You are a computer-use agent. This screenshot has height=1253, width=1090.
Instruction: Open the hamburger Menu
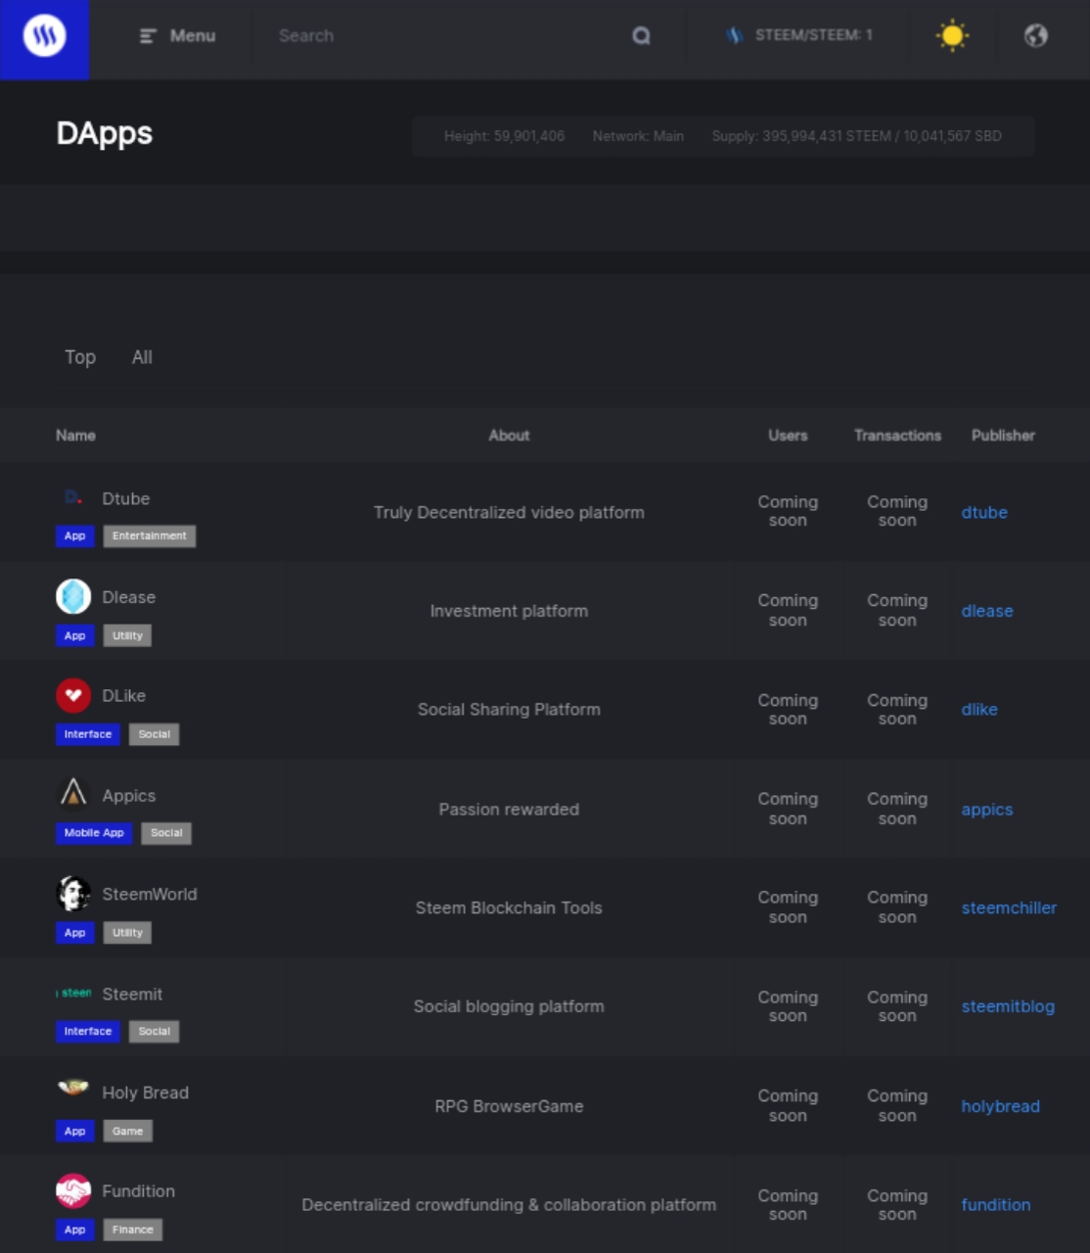(177, 36)
